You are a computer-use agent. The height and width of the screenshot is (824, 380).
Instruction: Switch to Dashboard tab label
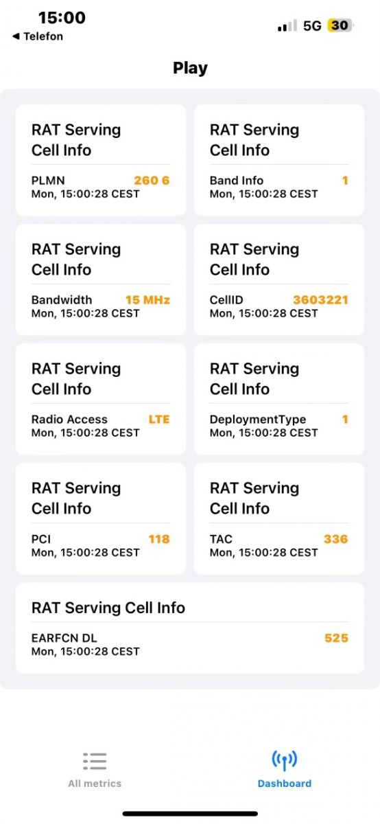coord(284,783)
